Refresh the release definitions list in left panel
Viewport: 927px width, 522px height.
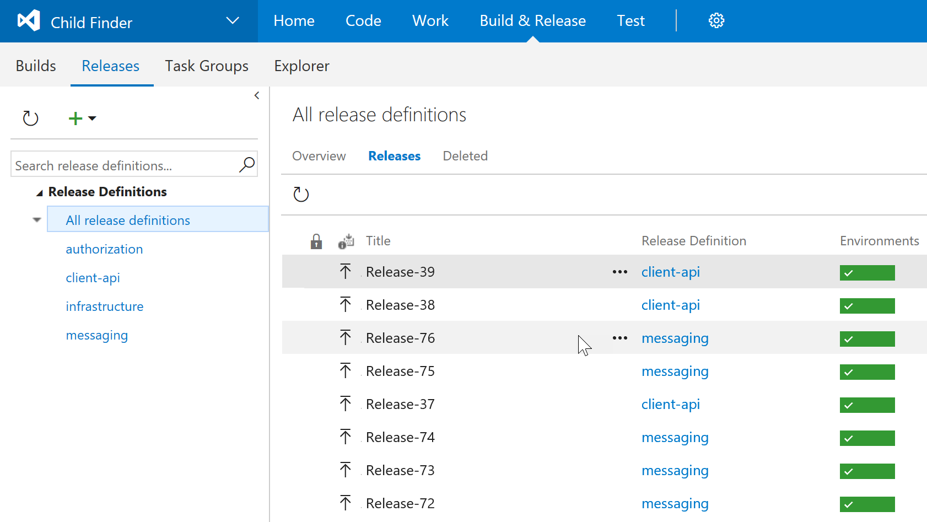click(30, 118)
